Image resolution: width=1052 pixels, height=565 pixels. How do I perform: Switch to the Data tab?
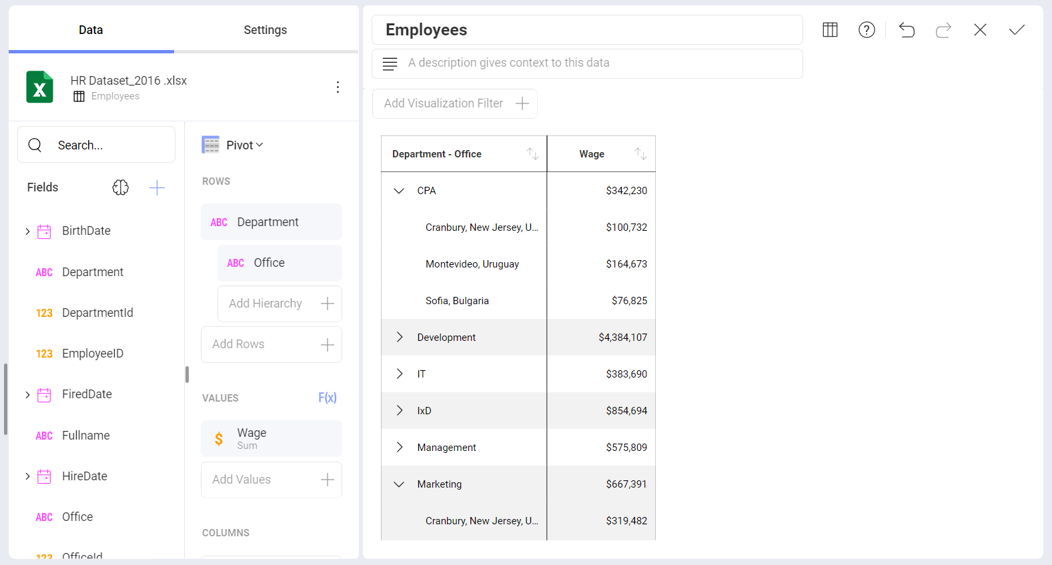(x=91, y=30)
